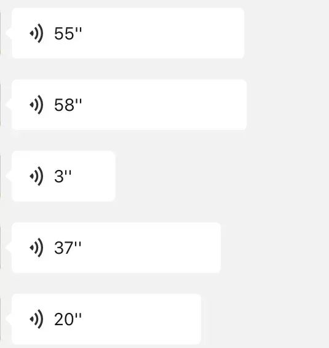Screen dimensions: 329x348
Task: Click the 20'' duration text
Action: (x=68, y=320)
